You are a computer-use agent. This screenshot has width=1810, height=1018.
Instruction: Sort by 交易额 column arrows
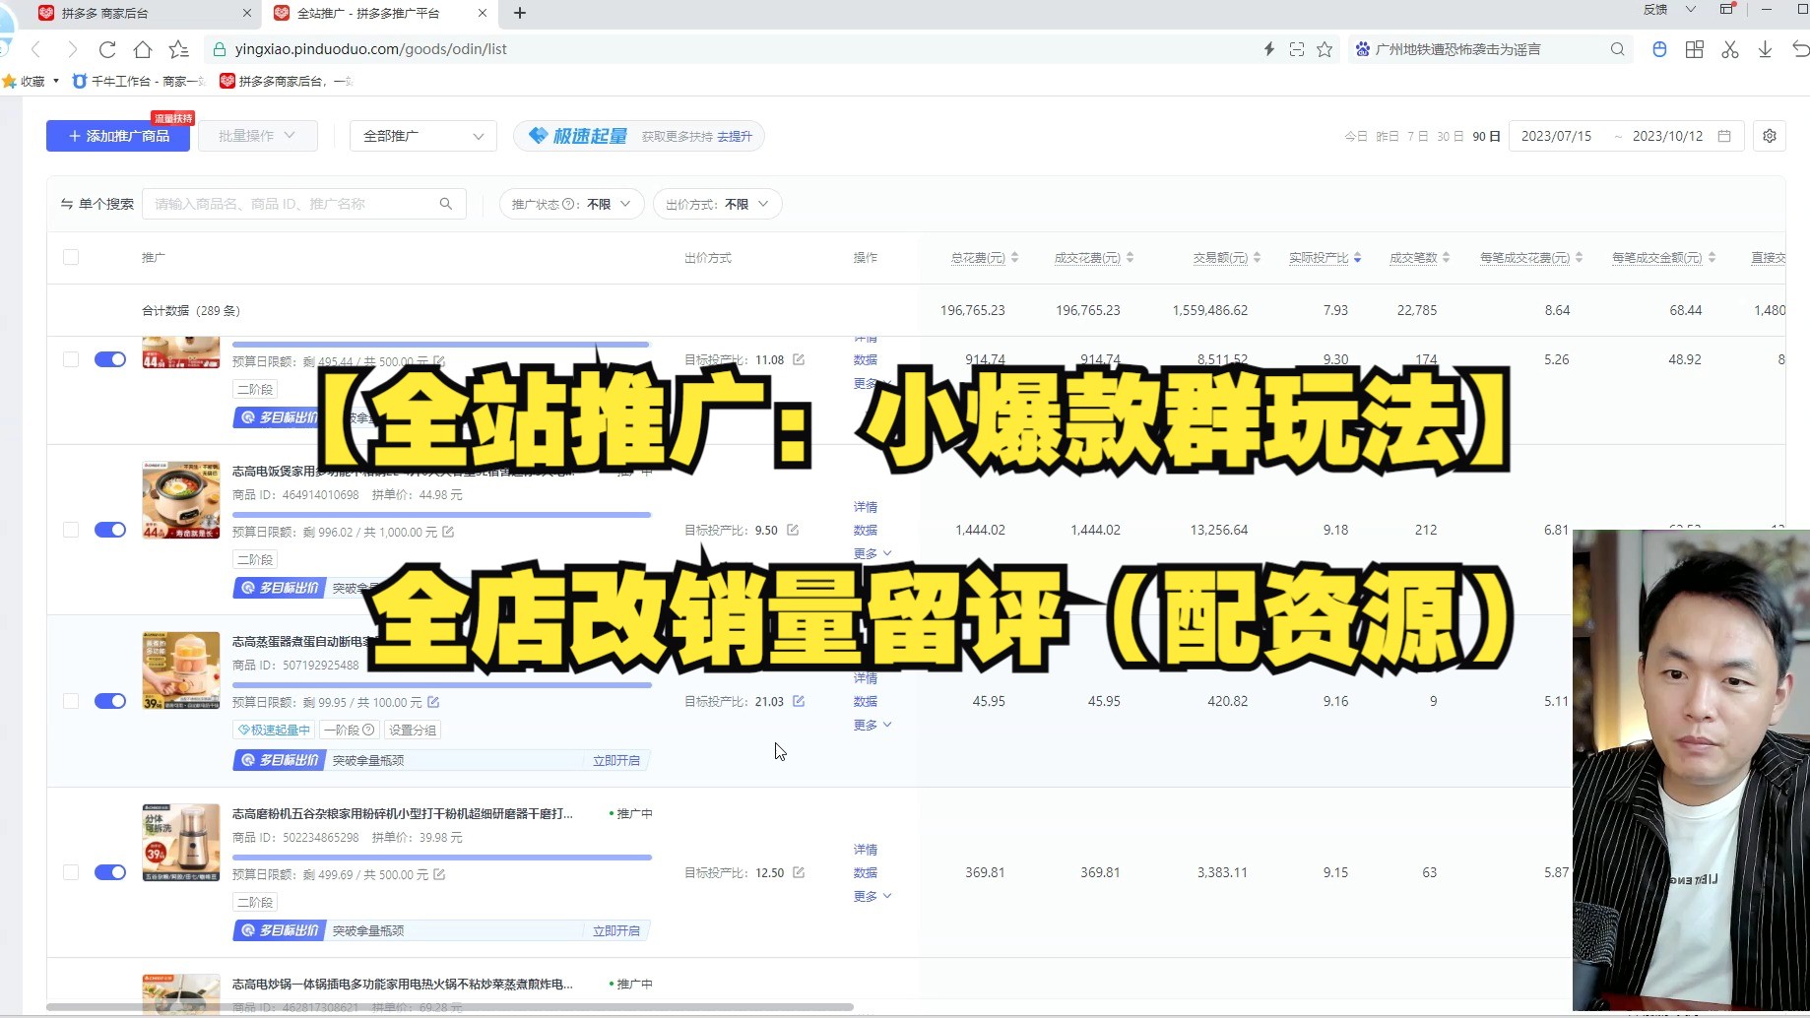coord(1257,258)
